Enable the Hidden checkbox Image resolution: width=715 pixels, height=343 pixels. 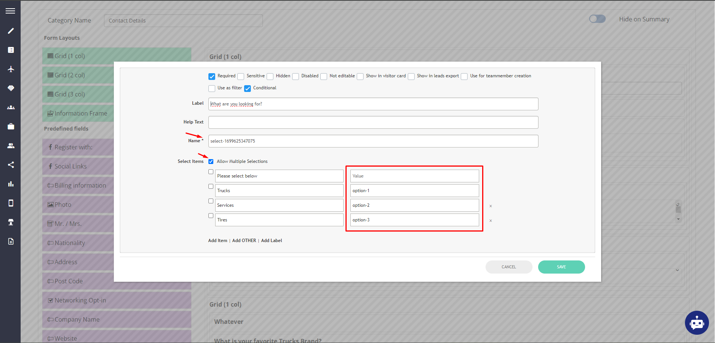(270, 76)
